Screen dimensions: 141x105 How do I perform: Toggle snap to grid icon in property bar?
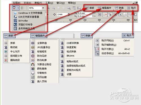(x=100, y=15)
